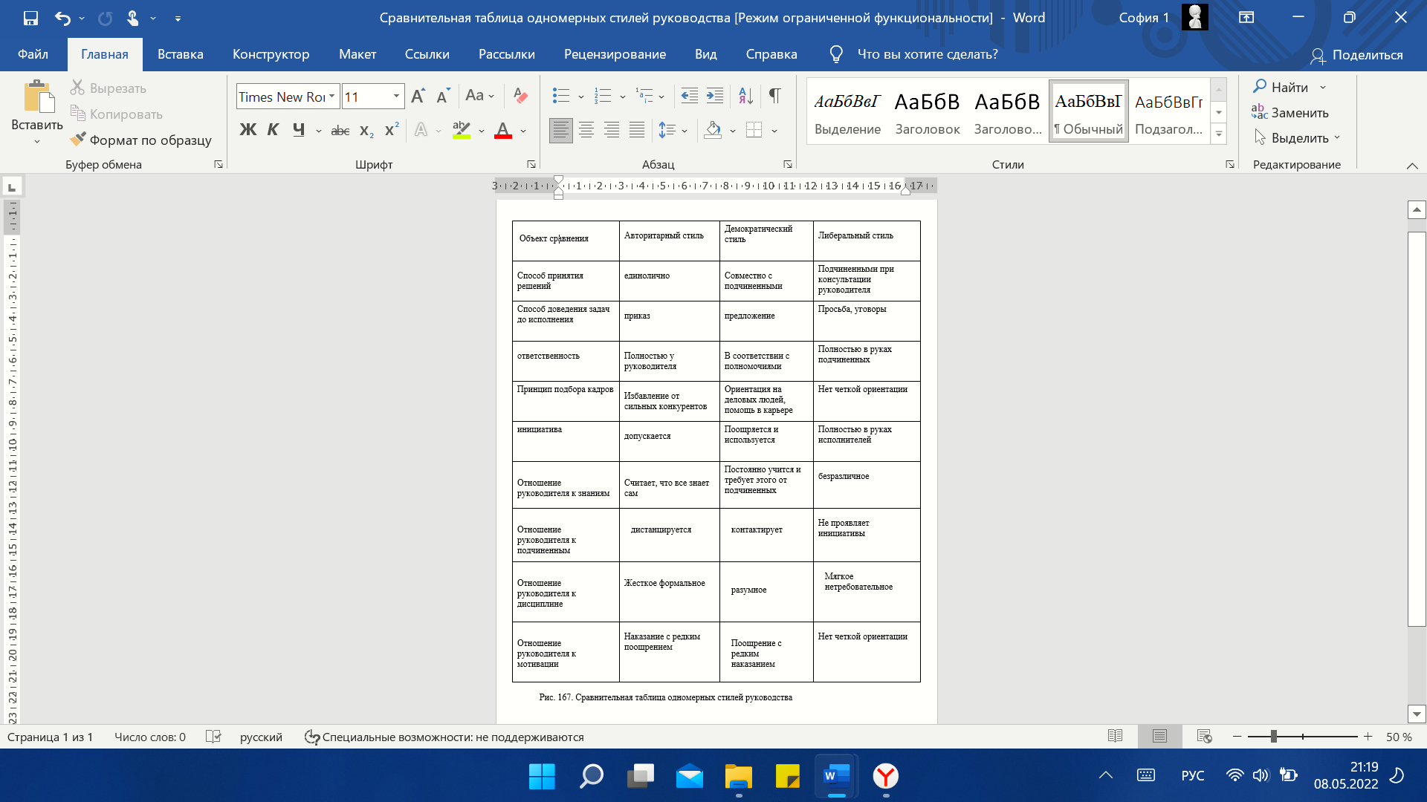This screenshot has height=802, width=1427.
Task: Switch to the Вставка ribbon tab
Action: click(x=180, y=54)
